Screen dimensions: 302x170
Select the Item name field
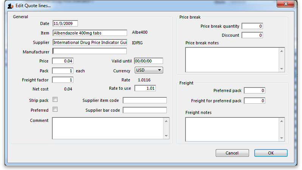click(90, 33)
